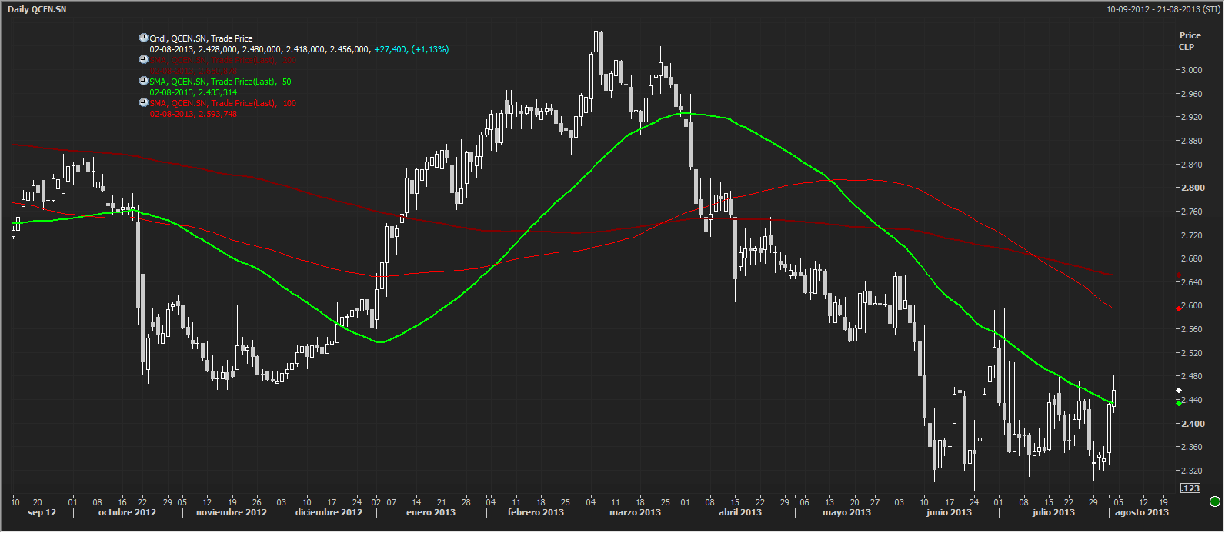Screen dimensions: 1225x533
Task: Click the (+1,13%) percent change value
Action: click(430, 49)
